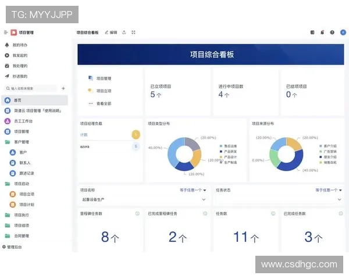Open 员工工作台 purple icon
The height and width of the screenshot is (279, 349).
8,121
